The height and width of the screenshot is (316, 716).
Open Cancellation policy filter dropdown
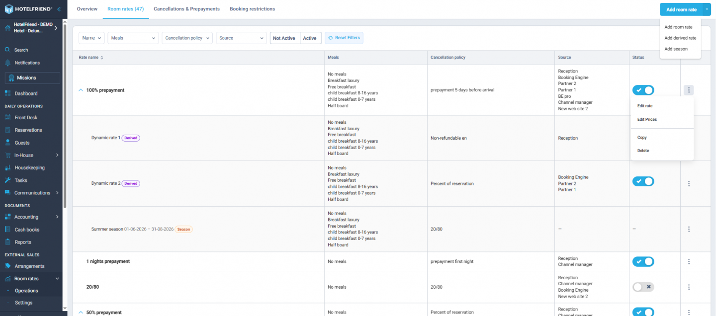(x=187, y=38)
